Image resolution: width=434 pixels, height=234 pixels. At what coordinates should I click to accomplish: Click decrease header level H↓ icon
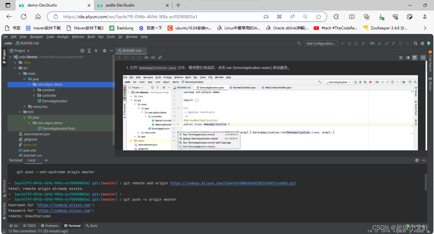point(146,58)
